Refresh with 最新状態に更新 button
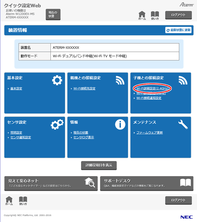 click(x=178, y=30)
